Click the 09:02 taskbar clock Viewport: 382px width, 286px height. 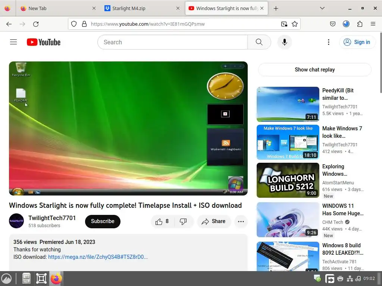pyautogui.click(x=369, y=279)
